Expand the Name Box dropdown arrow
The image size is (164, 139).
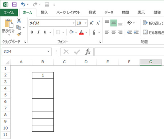(48, 52)
